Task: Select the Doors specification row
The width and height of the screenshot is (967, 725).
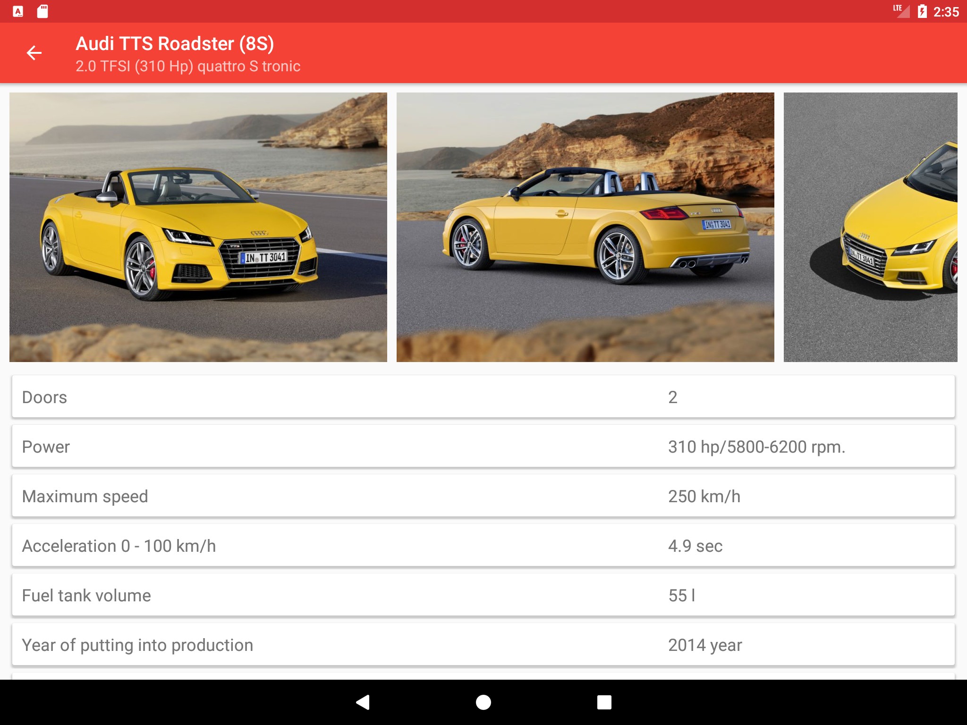Action: [483, 397]
